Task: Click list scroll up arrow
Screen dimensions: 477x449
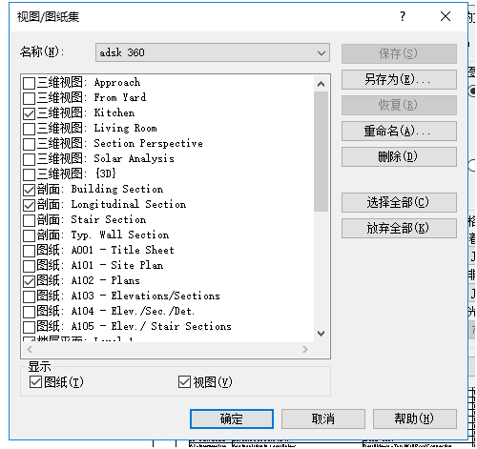Action: (x=321, y=84)
